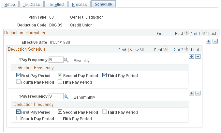Click Last in Deduction Information header

click(x=212, y=34)
